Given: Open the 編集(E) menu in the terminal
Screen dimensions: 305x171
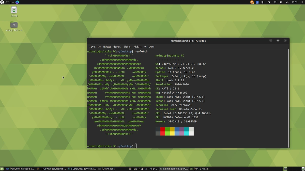Looking at the screenshot, I should point(106,47).
